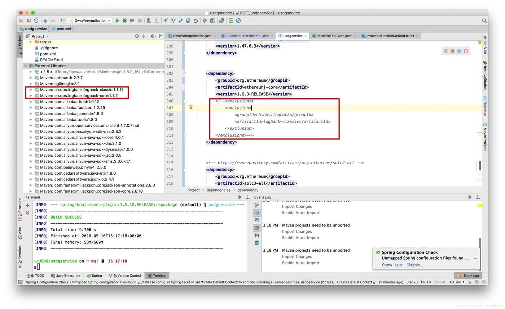Screen dimensions: 505x309
Task: Click the CRLF line separator indicator
Action: tap(426, 282)
